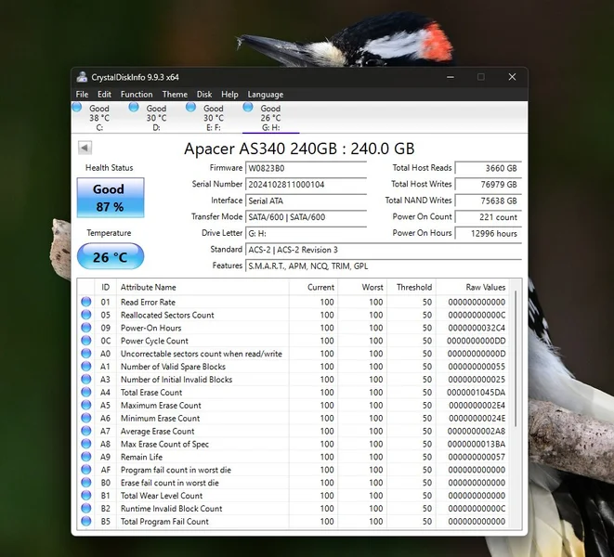
Task: Select the Minimum Erase Count row
Action: 294,418
